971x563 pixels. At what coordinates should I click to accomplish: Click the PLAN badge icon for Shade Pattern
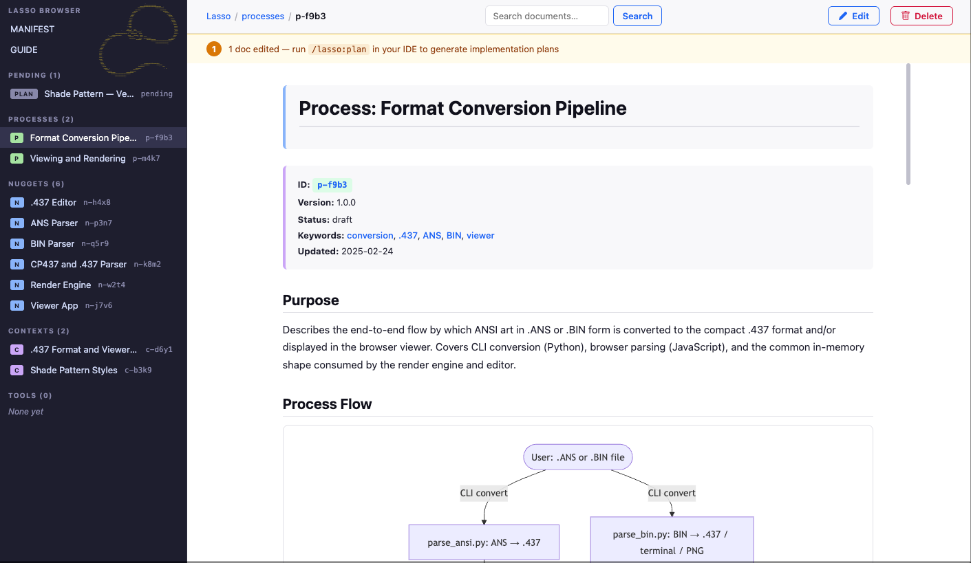23,94
